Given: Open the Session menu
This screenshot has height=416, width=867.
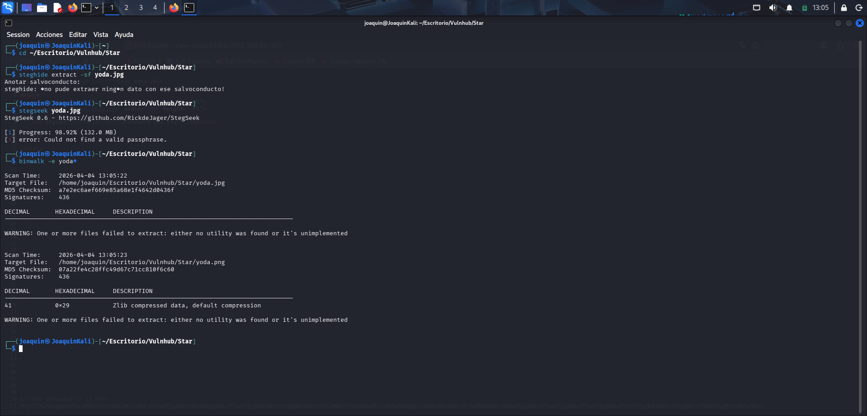Looking at the screenshot, I should [x=18, y=35].
